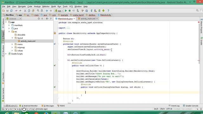Click the Copy icon in toolbar
The height and width of the screenshot is (114, 203).
tap(29, 11)
